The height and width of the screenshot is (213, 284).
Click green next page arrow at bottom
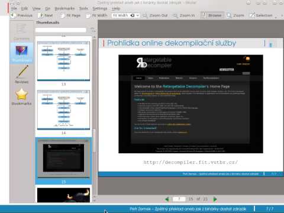(x=215, y=199)
